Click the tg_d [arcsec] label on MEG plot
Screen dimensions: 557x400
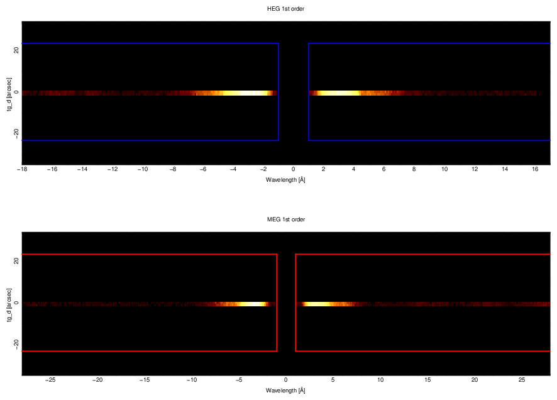pyautogui.click(x=9, y=304)
